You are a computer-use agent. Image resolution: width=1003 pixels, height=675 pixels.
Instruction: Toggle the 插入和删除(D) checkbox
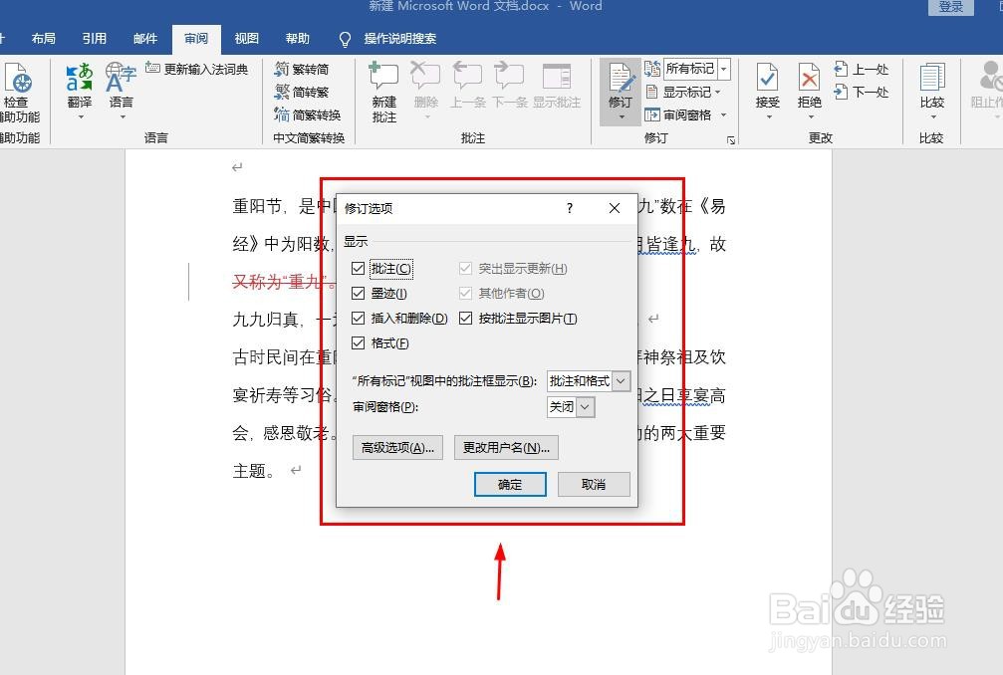coord(358,318)
